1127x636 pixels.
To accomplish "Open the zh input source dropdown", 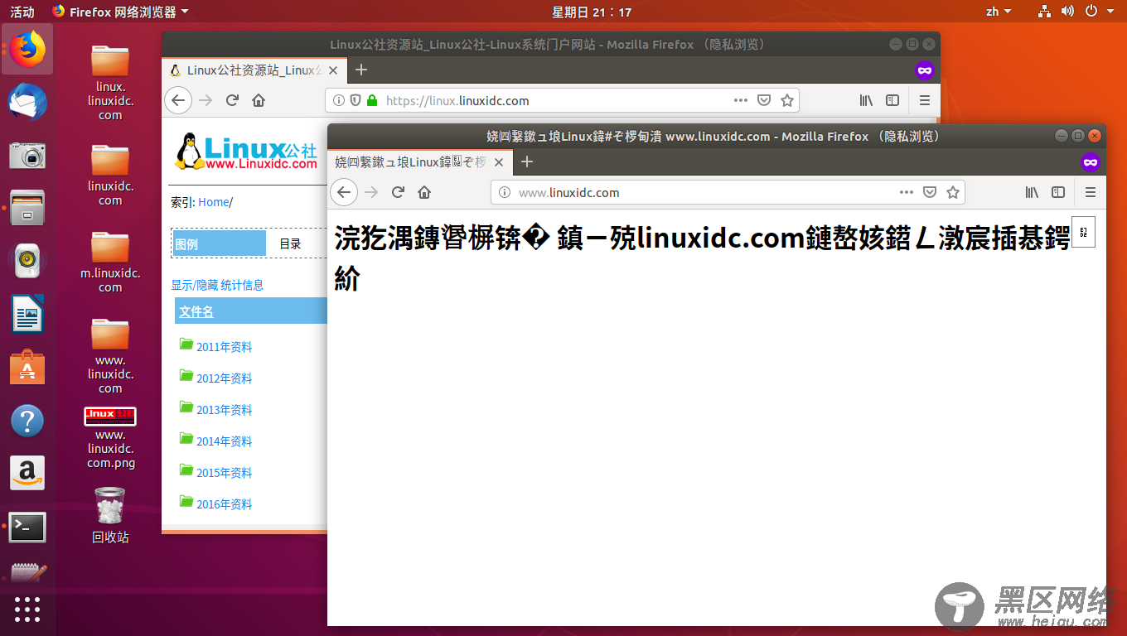I will coord(999,12).
